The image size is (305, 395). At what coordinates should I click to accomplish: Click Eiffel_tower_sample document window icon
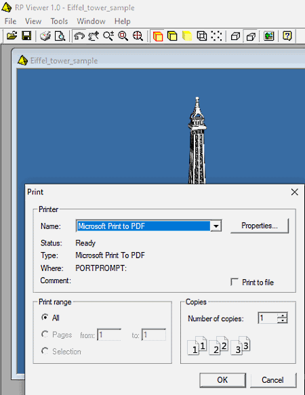pos(22,60)
